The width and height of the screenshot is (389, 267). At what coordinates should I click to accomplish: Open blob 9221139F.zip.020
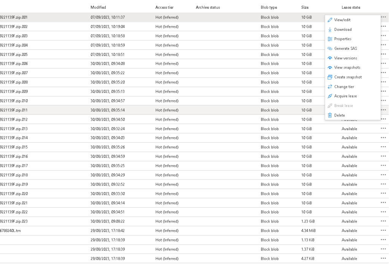[x=14, y=194]
